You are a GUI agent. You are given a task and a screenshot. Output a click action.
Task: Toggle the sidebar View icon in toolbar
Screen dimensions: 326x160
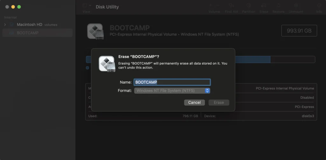[x=84, y=5]
